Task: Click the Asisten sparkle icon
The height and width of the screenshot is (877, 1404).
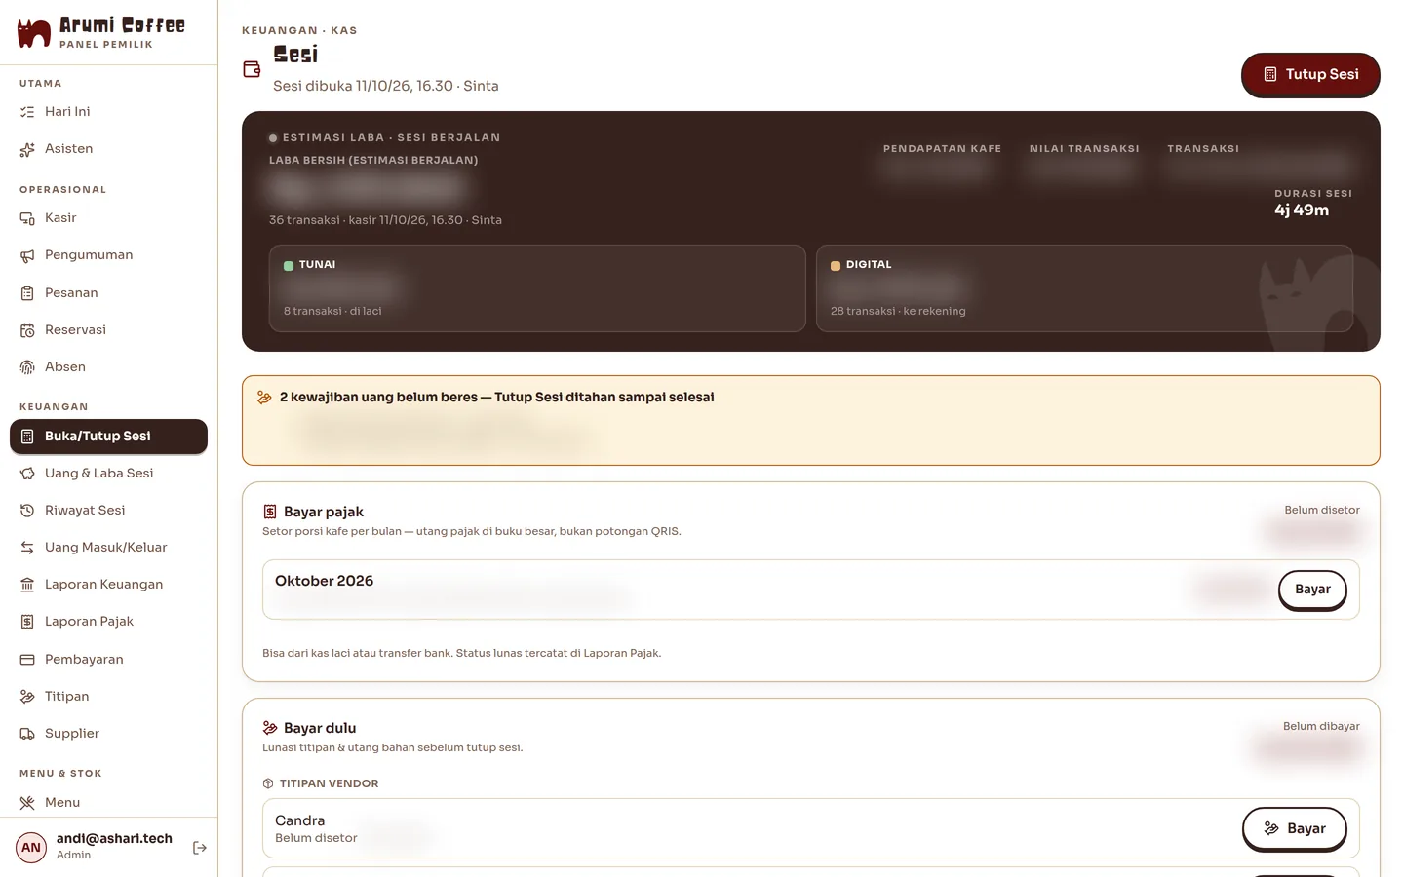Action: point(27,149)
